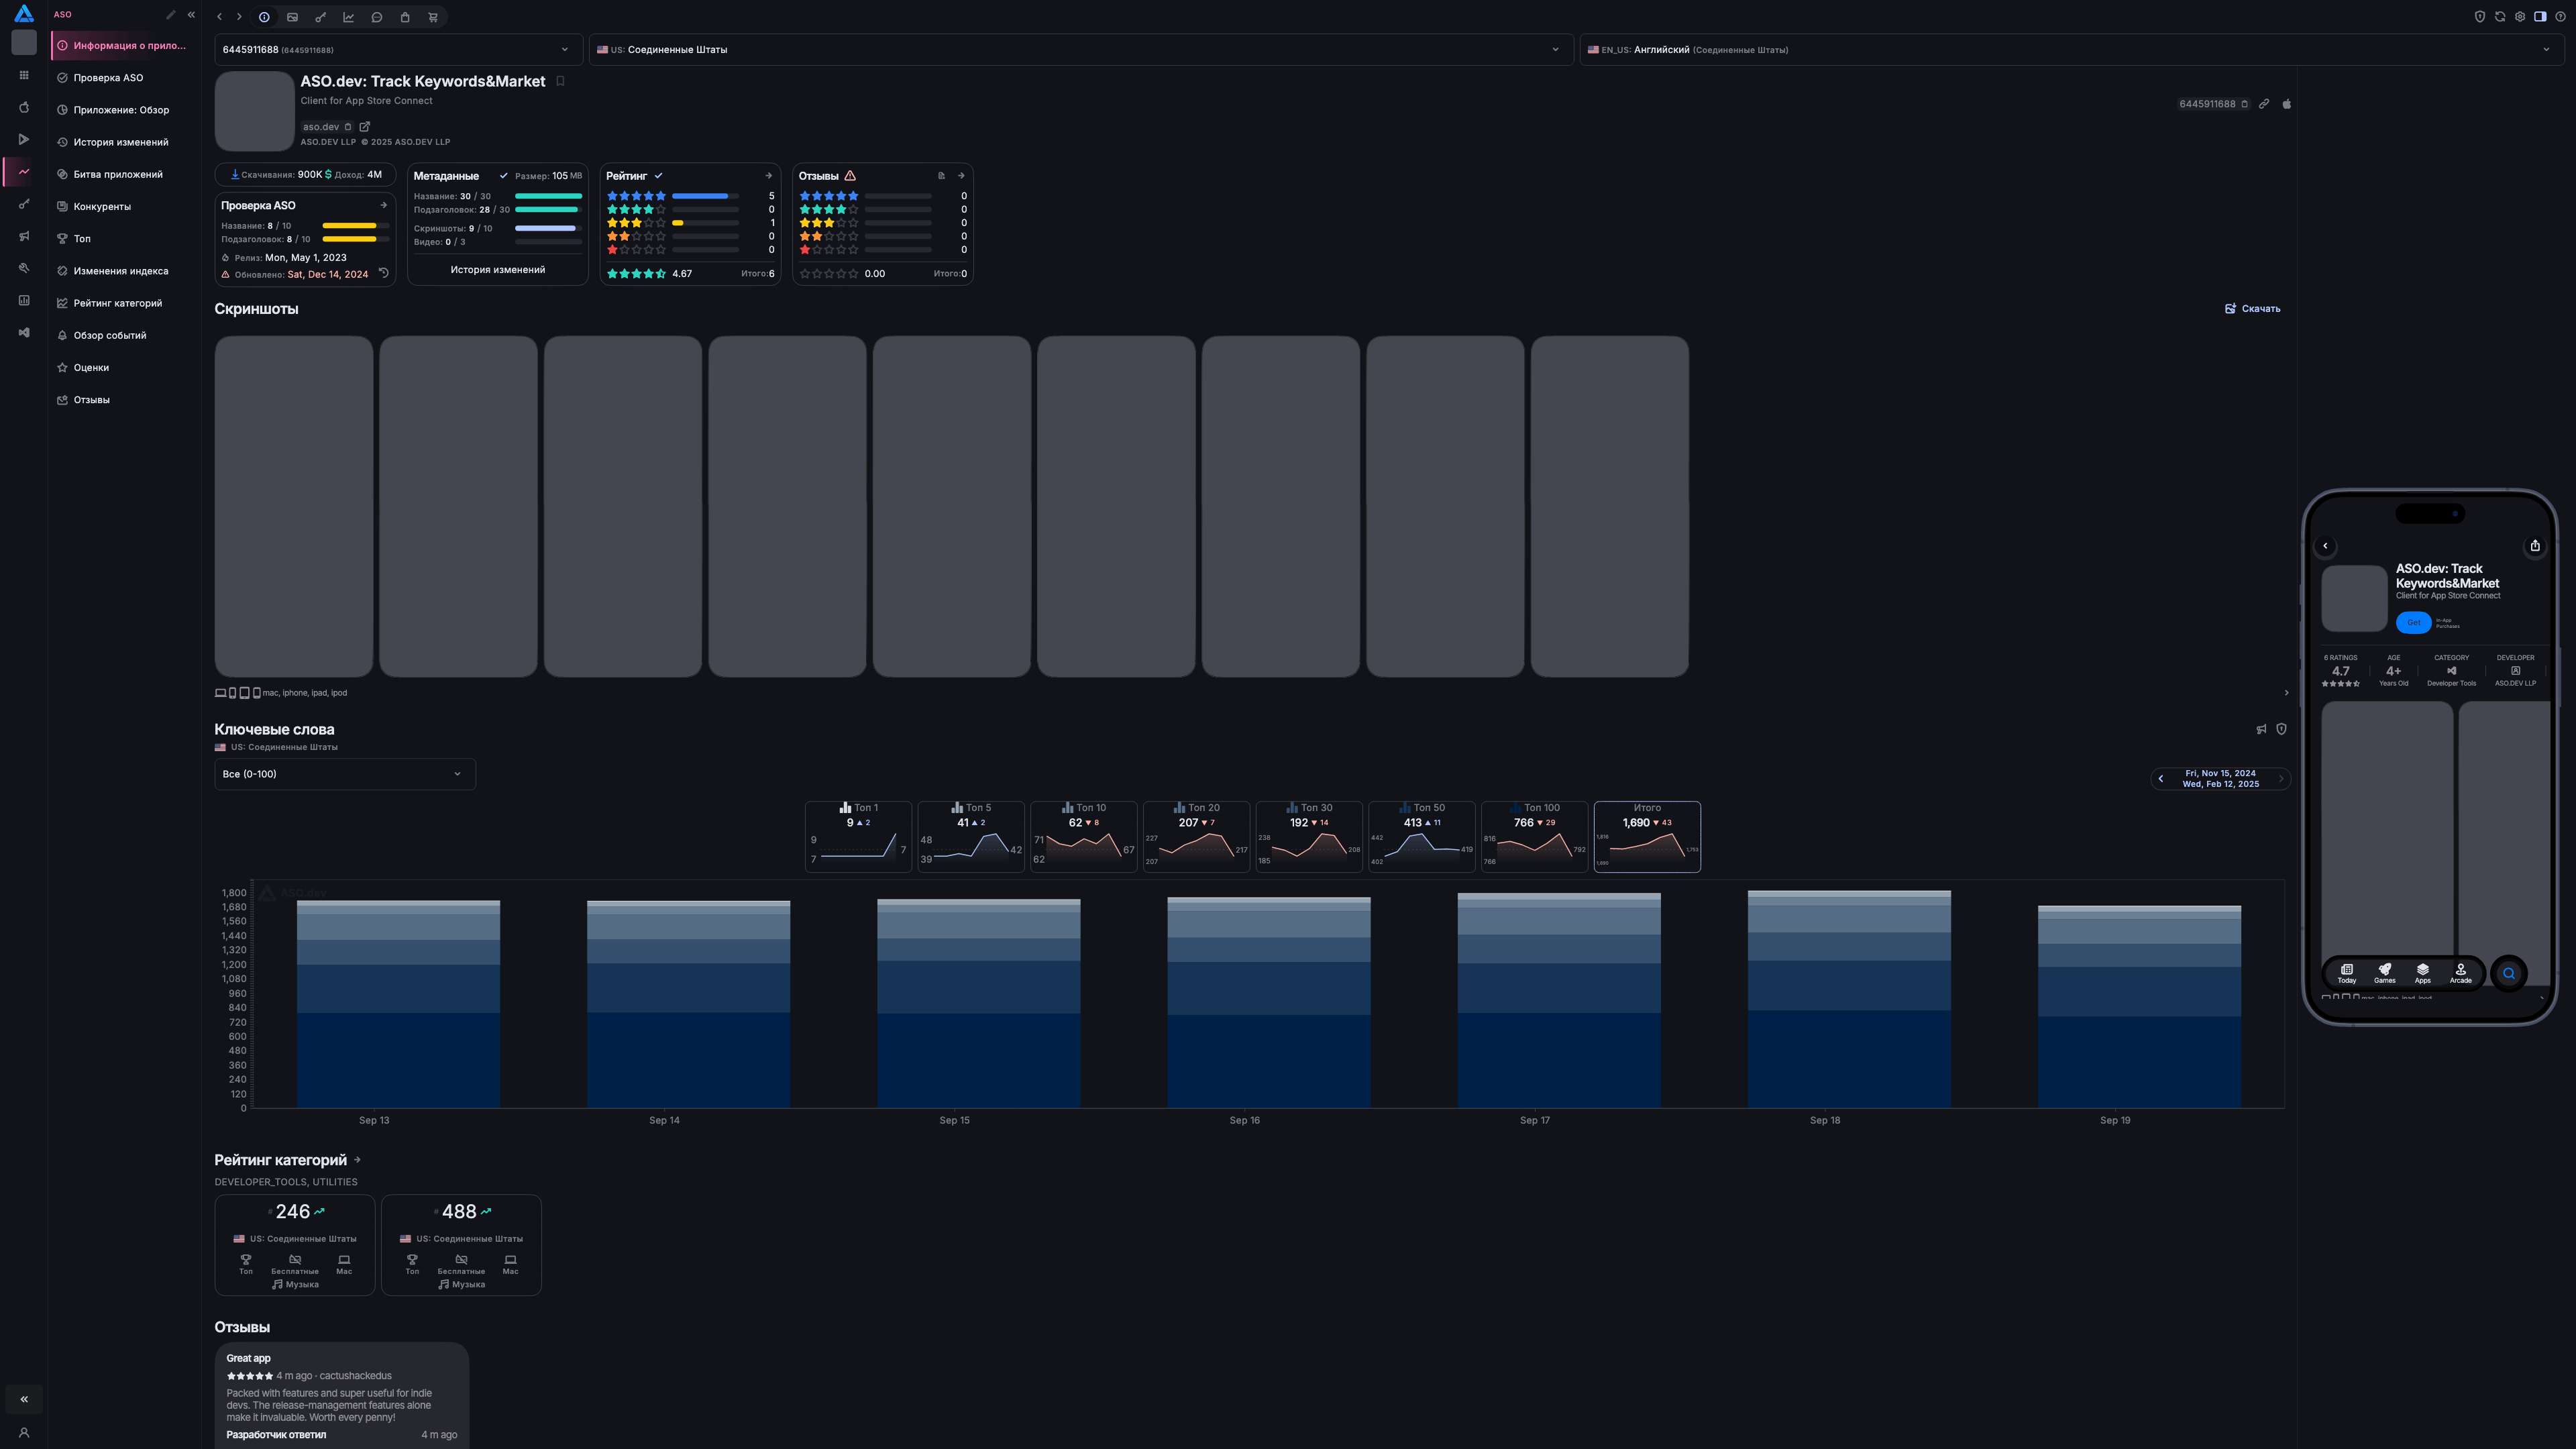The image size is (2576, 1449).
Task: Open Проверка ASO in the sidebar
Action: point(125,78)
